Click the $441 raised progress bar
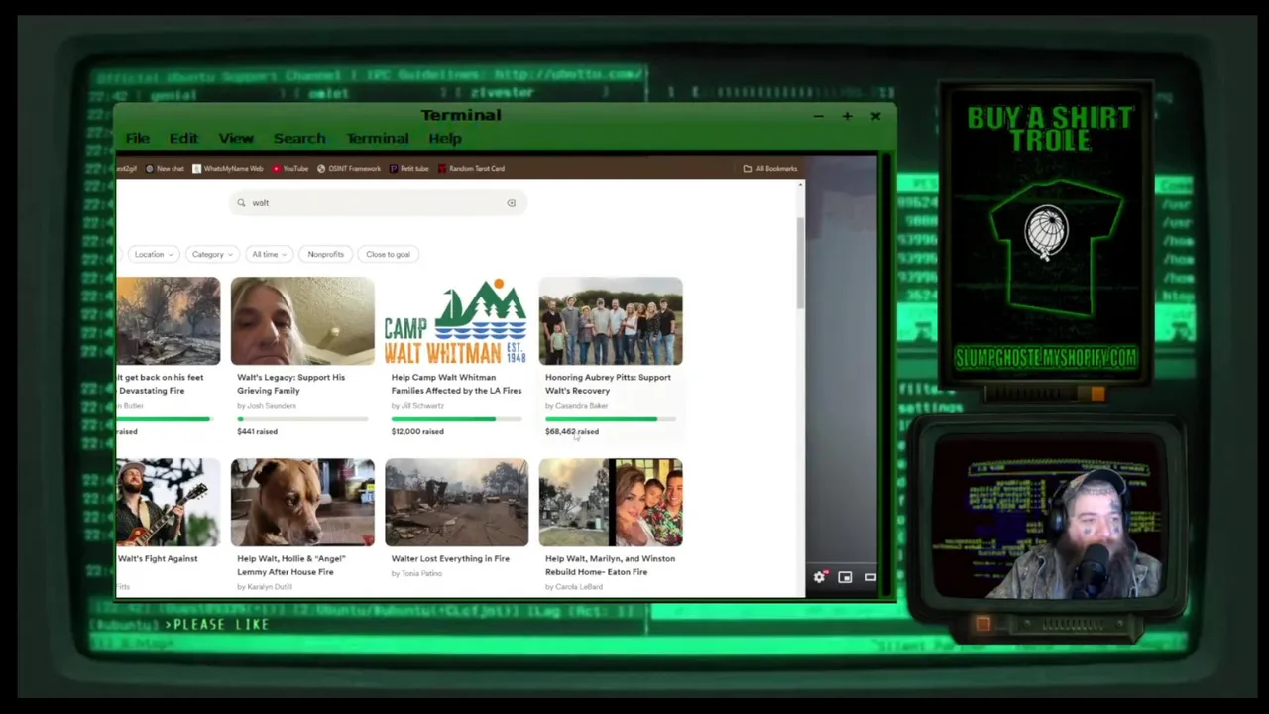The width and height of the screenshot is (1269, 714). click(x=302, y=419)
